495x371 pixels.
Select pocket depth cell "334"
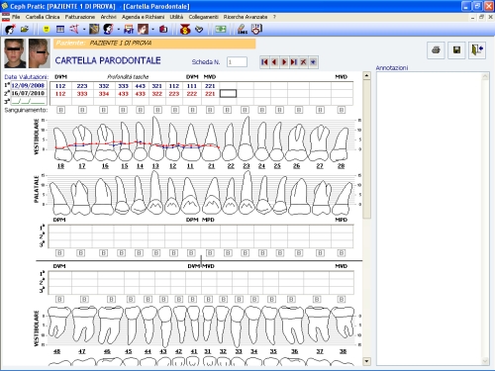pyautogui.click(x=104, y=94)
